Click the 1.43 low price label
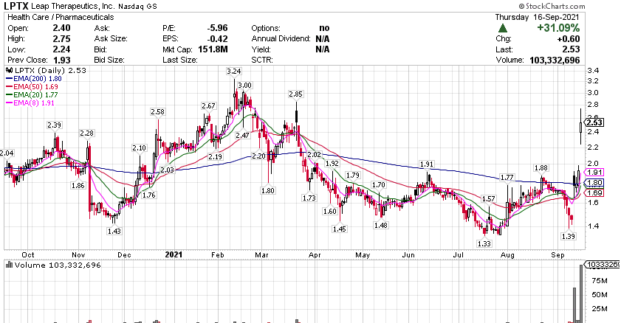621x323 pixels. (114, 231)
